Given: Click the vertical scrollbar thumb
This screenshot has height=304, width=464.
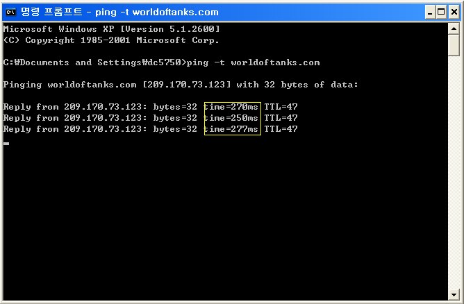Looking at the screenshot, I should coord(454,45).
